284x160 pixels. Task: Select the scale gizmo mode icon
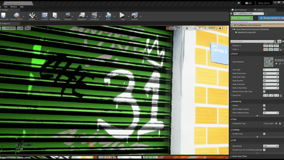click(175, 28)
